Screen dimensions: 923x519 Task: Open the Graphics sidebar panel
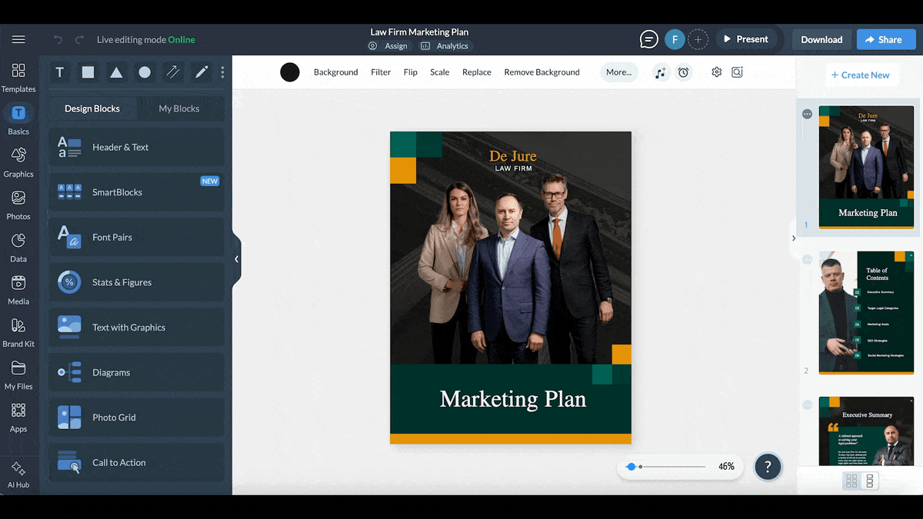18,162
